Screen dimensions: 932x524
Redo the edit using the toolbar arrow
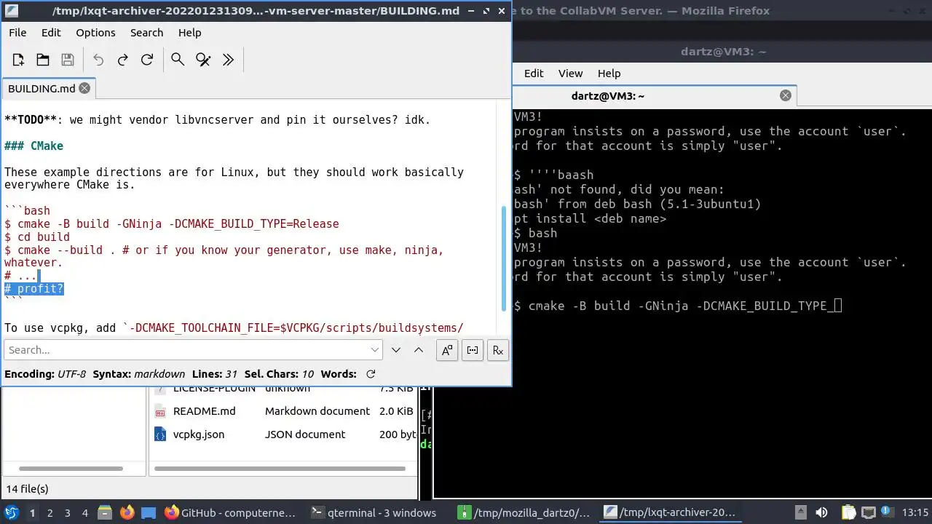coord(122,60)
